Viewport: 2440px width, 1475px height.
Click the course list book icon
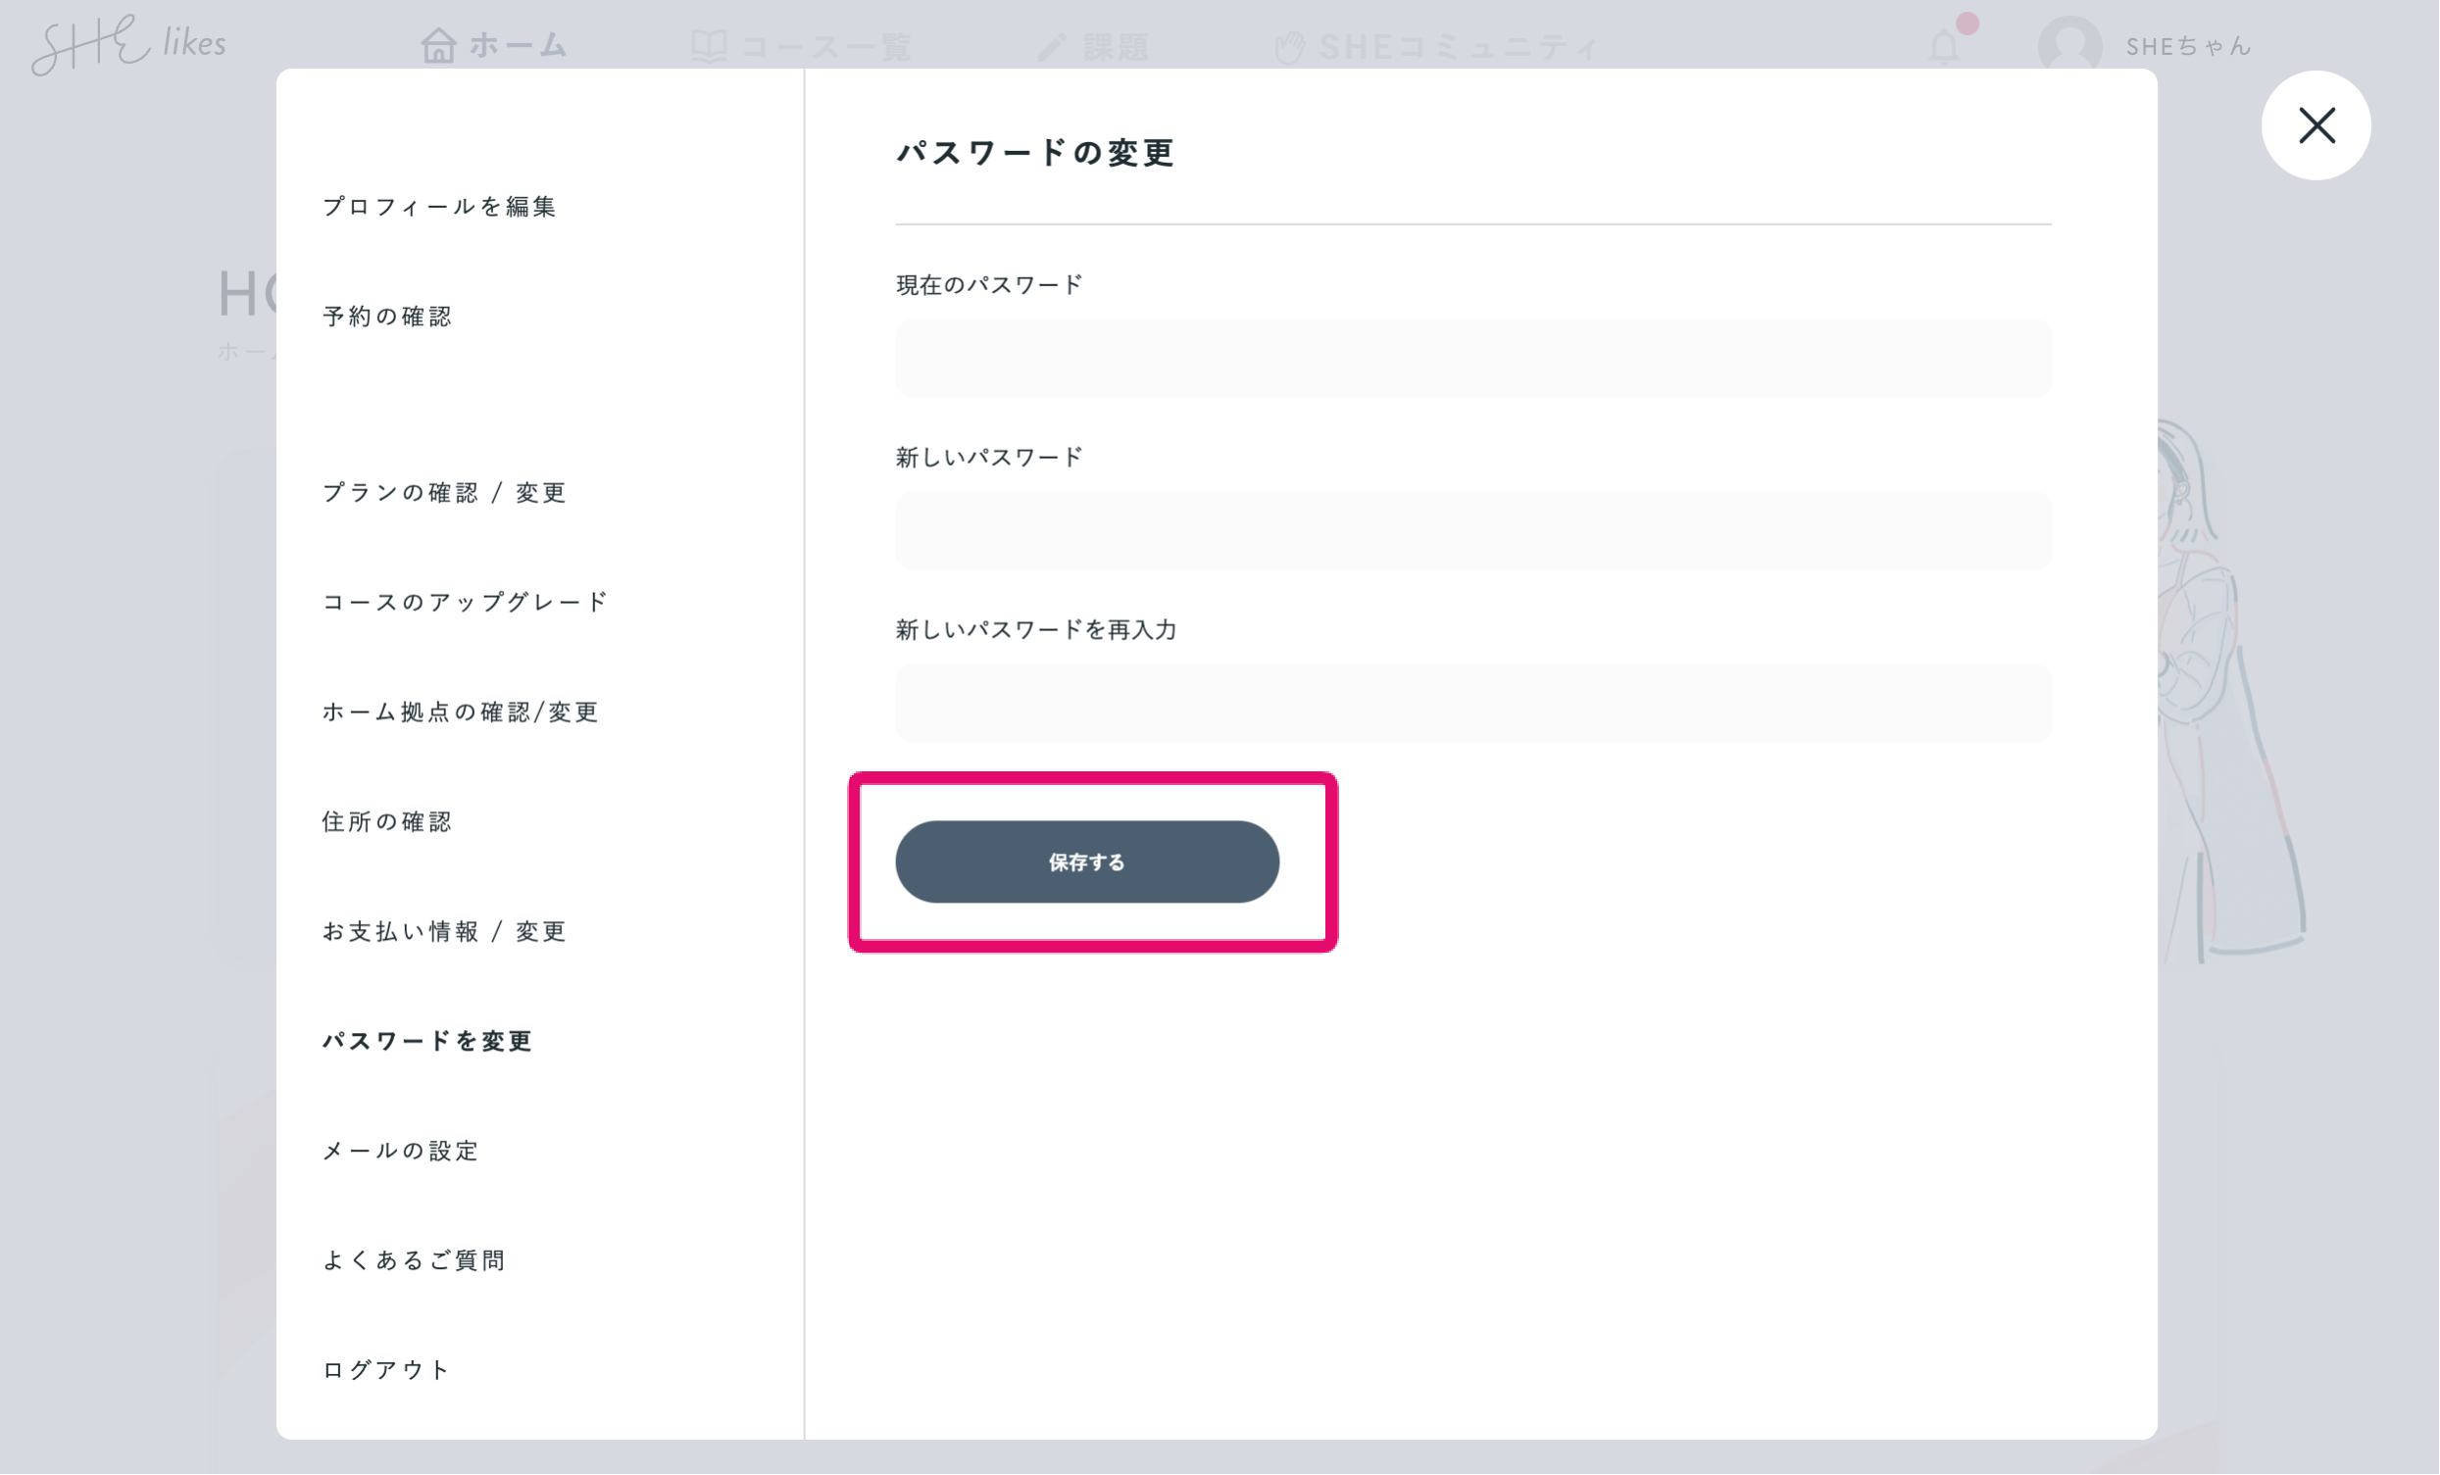pos(709,45)
